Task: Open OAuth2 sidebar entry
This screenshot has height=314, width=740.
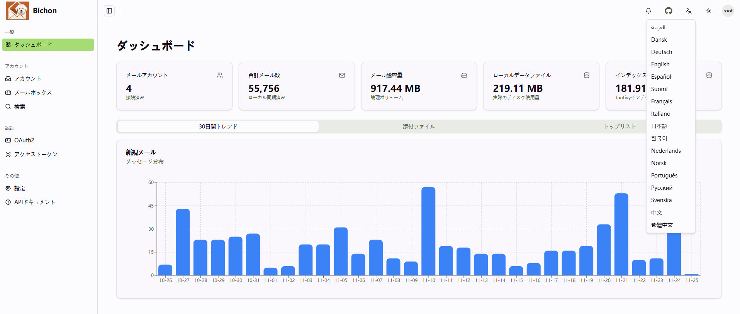Action: click(24, 140)
